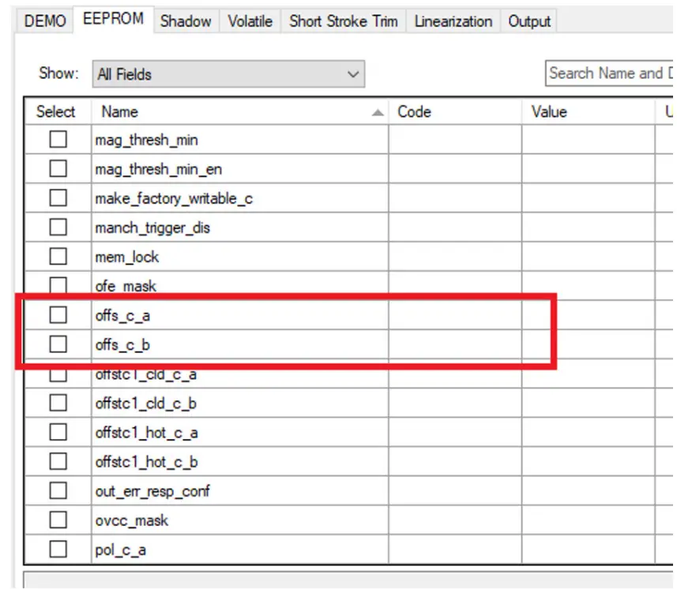Check the mag_thresh_min_en checkbox
The width and height of the screenshot is (677, 589).
58,169
